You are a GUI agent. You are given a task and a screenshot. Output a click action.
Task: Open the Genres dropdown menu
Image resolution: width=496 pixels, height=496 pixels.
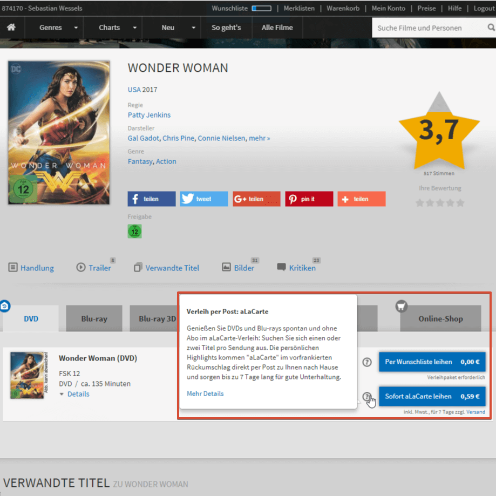click(54, 28)
